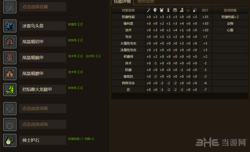Click the empty ring slot icon

pyautogui.click(x=10, y=124)
